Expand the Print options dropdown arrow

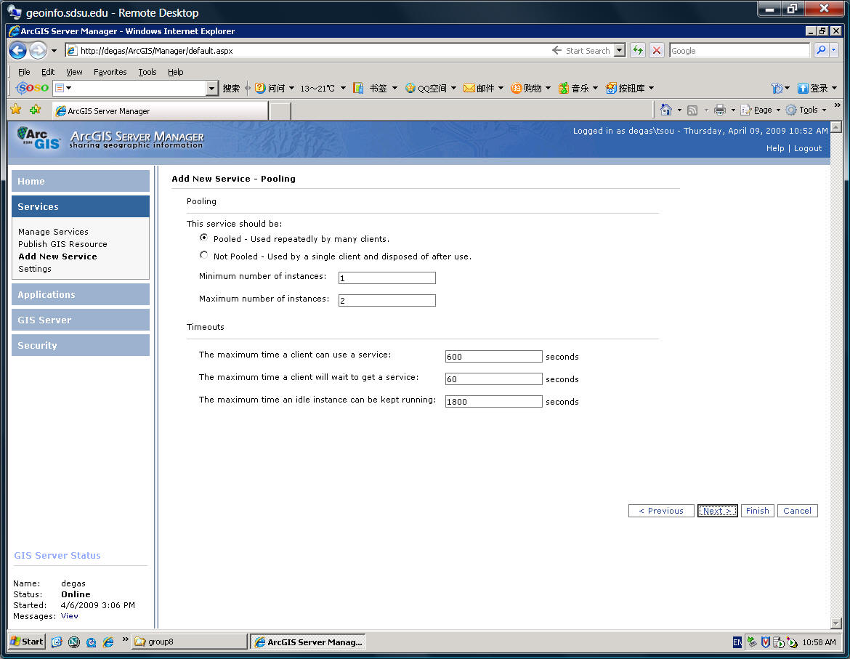coord(733,110)
